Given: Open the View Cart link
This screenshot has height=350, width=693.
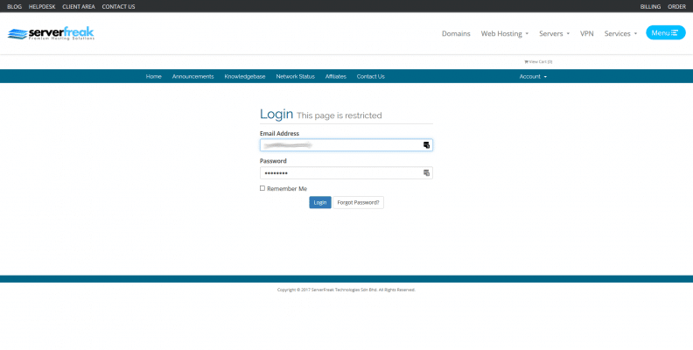Looking at the screenshot, I should (x=538, y=61).
